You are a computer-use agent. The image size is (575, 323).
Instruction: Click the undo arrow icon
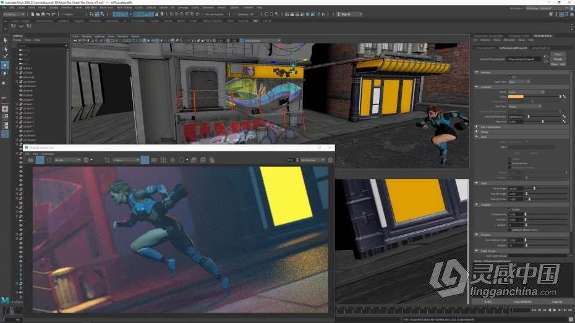click(48, 14)
